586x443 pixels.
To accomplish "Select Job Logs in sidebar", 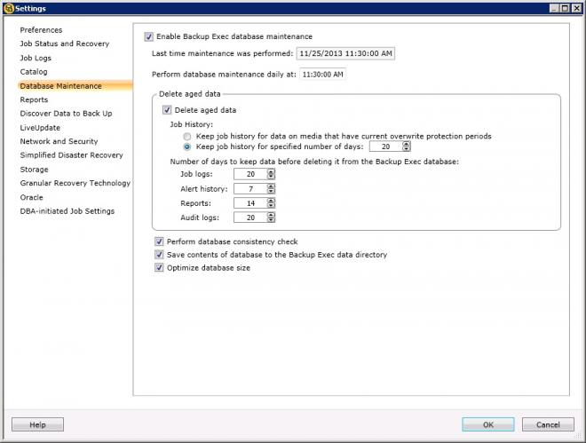I will [36, 58].
